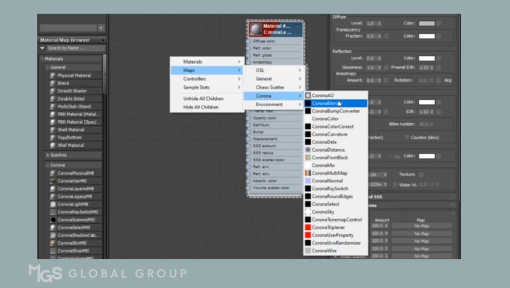The width and height of the screenshot is (510, 288).
Task: Click the CoronaScannedMtl black sphere icon
Action: click(x=53, y=219)
